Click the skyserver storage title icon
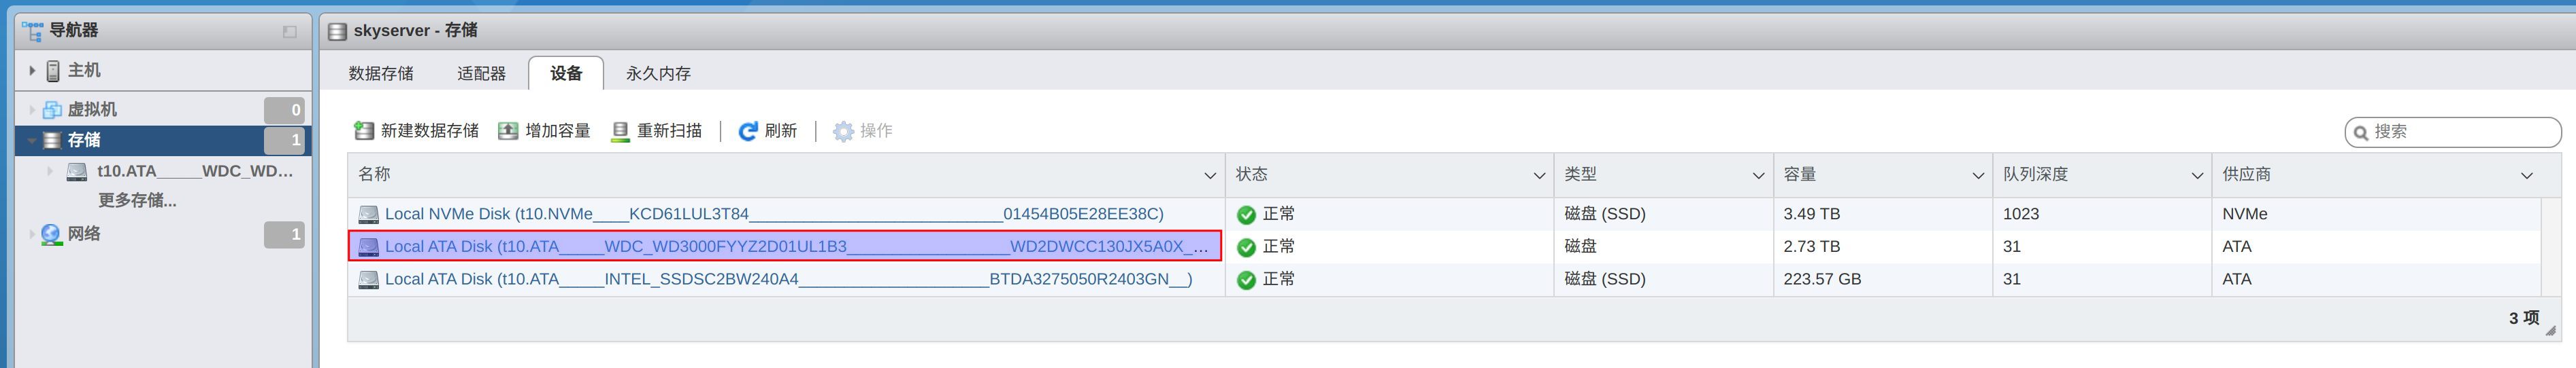2576x368 pixels. click(x=338, y=31)
